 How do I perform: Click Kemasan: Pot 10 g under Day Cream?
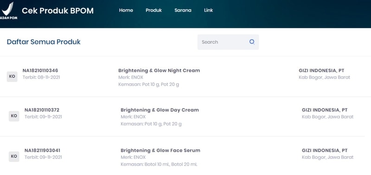click(x=151, y=124)
